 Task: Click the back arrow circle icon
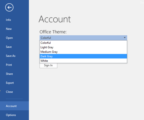pos(9,7)
